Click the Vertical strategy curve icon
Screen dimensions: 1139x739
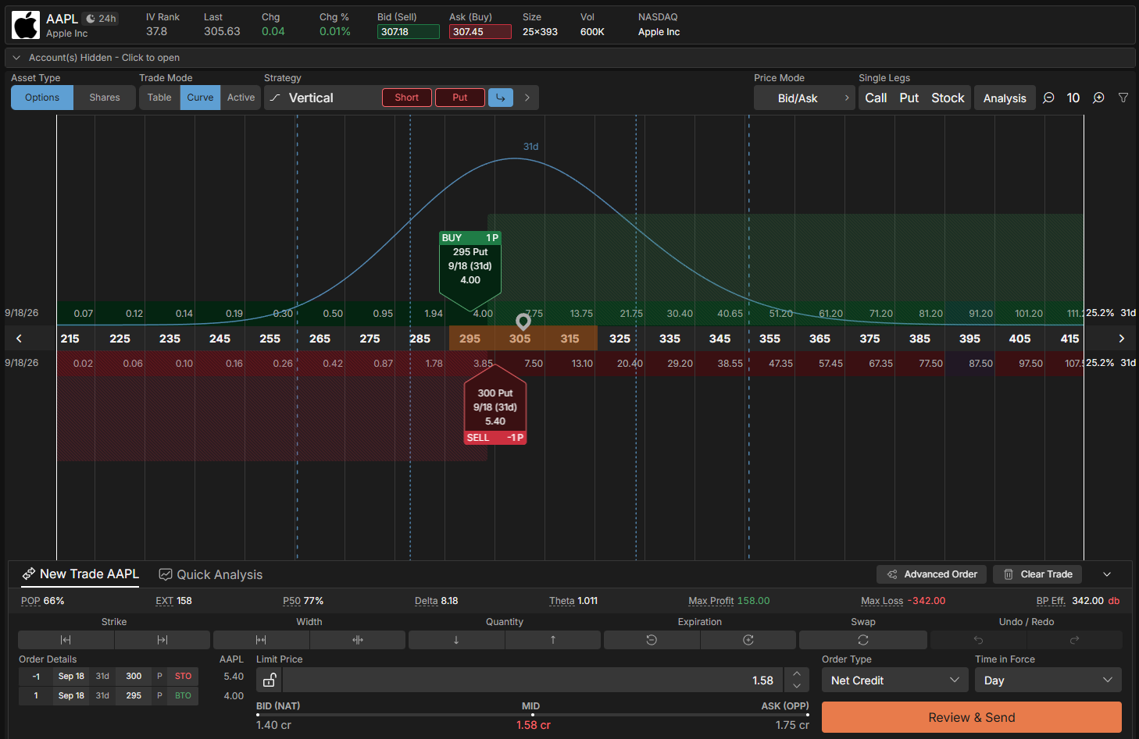click(275, 98)
